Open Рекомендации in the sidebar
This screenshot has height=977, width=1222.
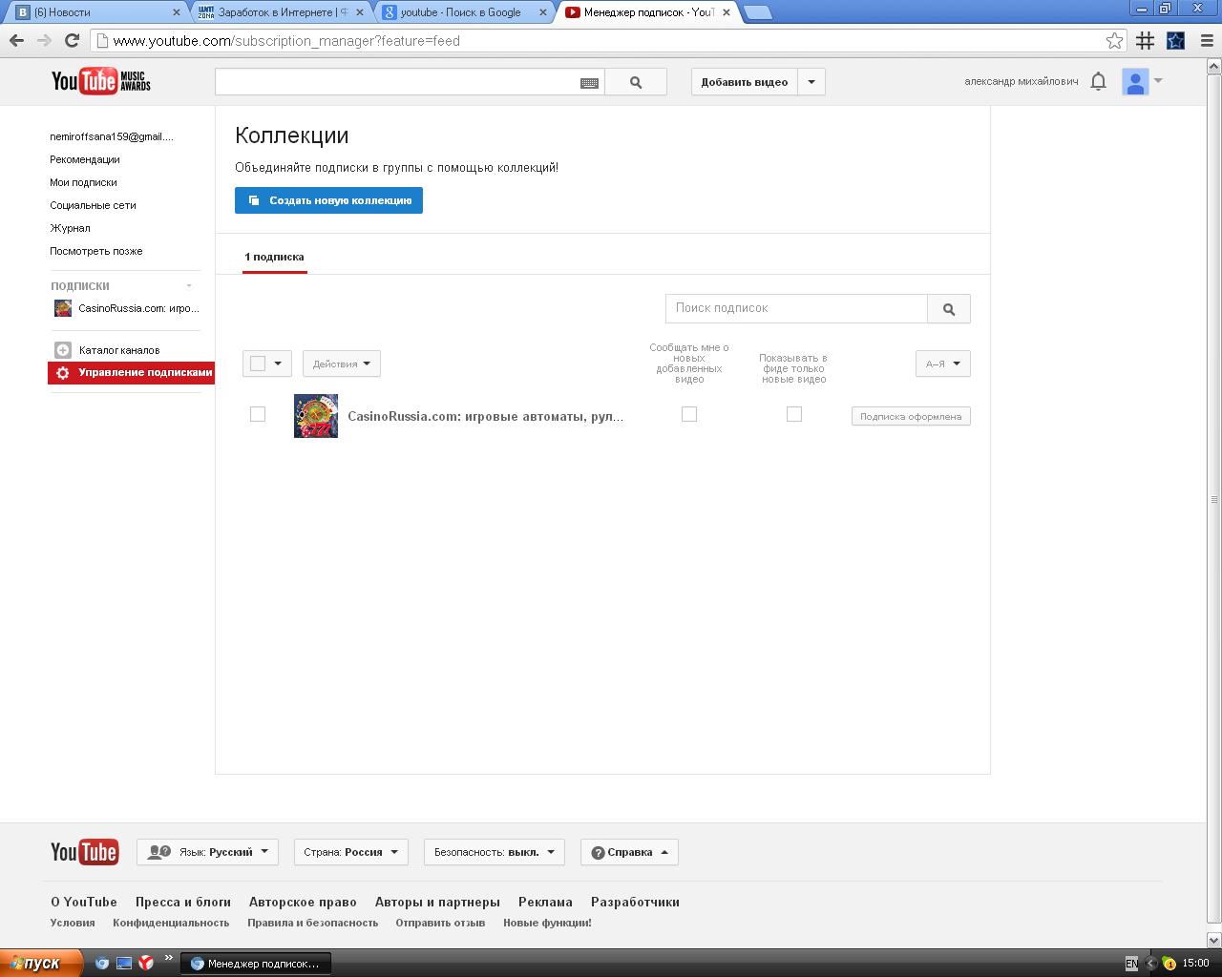tap(85, 159)
